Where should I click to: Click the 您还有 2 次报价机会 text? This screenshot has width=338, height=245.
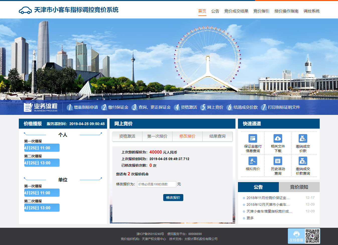click(x=132, y=174)
